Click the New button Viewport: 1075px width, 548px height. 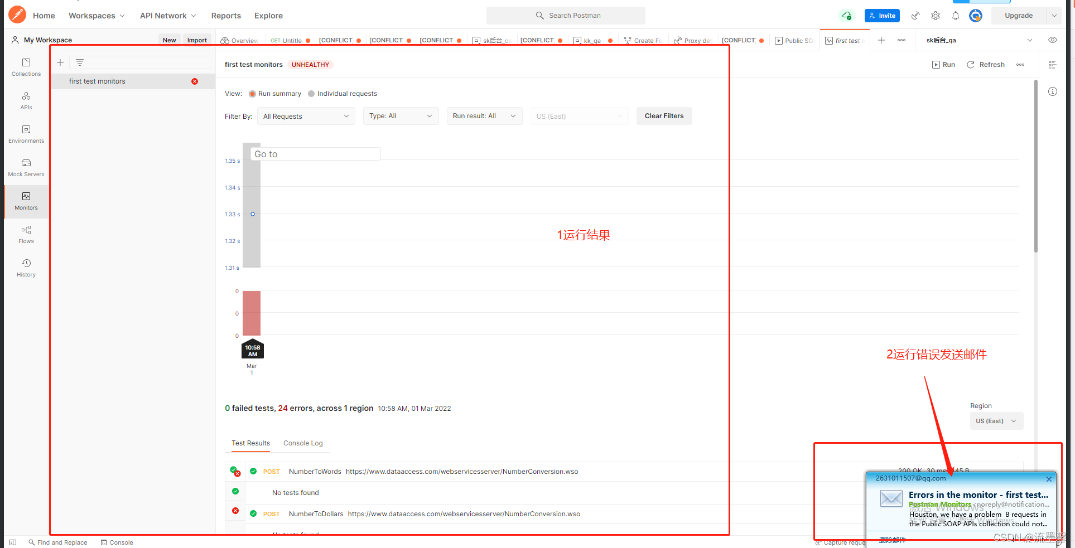pyautogui.click(x=170, y=40)
